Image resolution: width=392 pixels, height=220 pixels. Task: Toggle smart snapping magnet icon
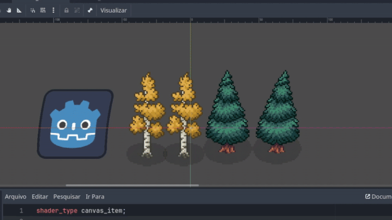(33, 10)
